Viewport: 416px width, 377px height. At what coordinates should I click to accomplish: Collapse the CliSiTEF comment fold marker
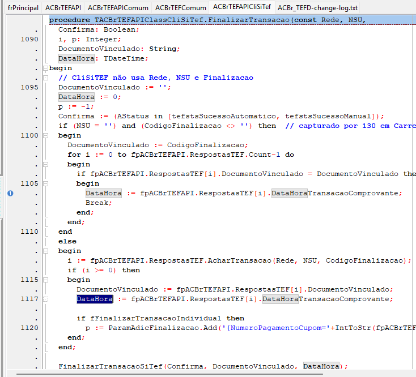46,78
